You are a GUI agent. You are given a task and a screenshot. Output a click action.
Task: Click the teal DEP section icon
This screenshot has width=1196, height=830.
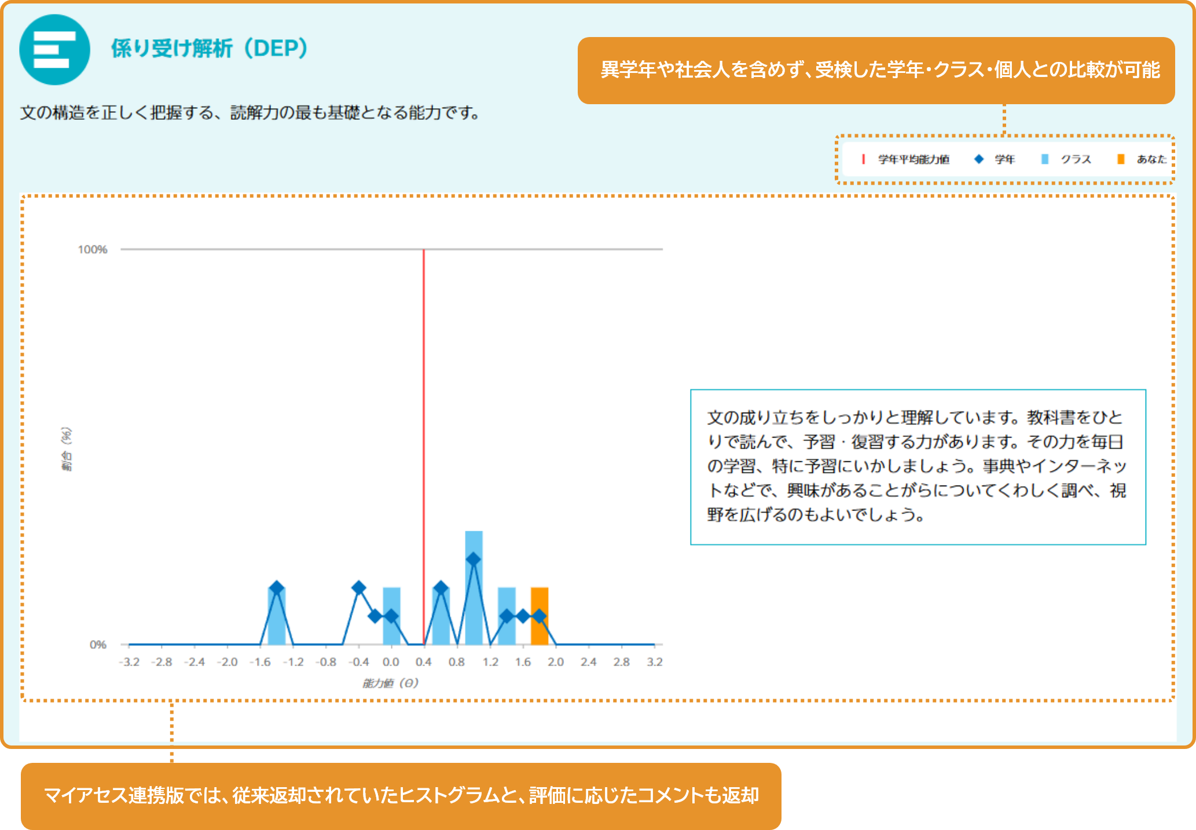pyautogui.click(x=54, y=50)
